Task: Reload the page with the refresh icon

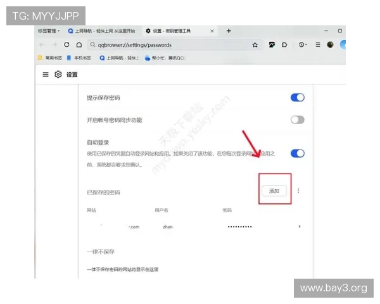Action: pos(66,44)
